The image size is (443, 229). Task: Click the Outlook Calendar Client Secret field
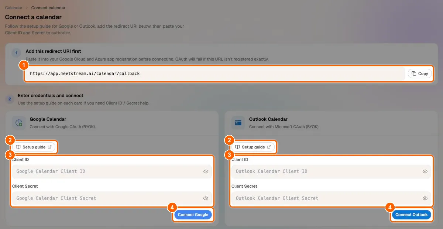click(x=331, y=198)
